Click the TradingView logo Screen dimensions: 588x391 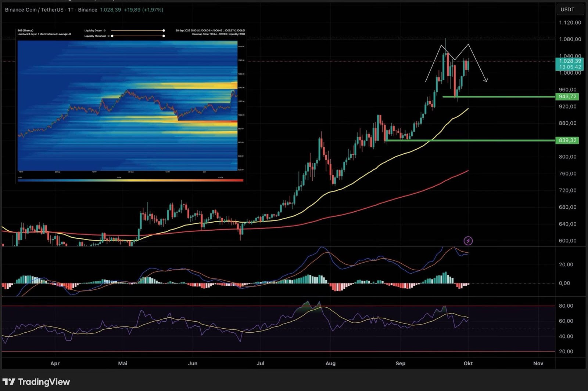[x=36, y=382]
